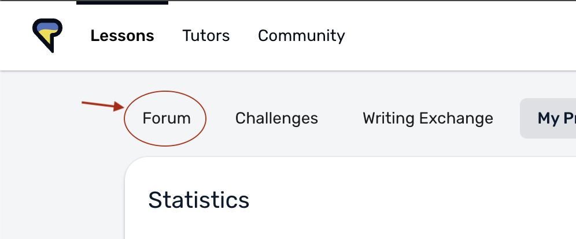Open the Community section in top navigation
The height and width of the screenshot is (239, 576).
[x=301, y=36]
